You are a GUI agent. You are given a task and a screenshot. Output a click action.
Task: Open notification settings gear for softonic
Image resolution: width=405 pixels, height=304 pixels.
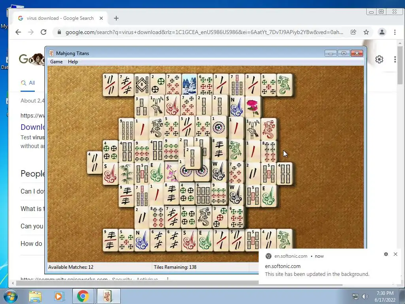(x=386, y=254)
